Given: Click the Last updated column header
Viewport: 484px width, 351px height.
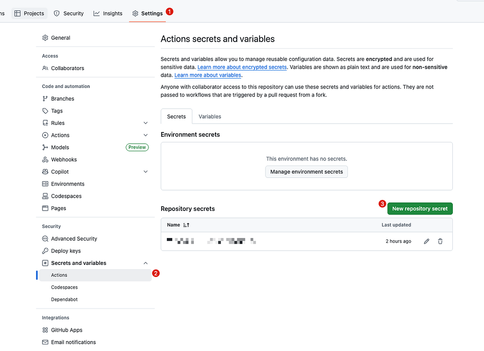Looking at the screenshot, I should click(397, 225).
